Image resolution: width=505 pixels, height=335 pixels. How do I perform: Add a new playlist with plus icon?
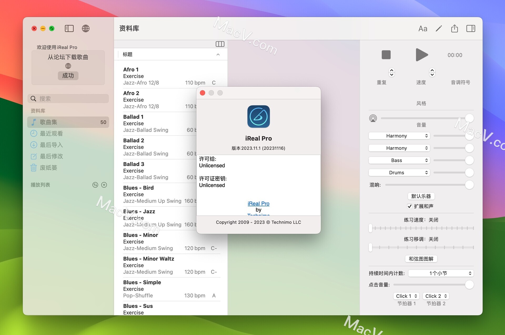point(104,185)
